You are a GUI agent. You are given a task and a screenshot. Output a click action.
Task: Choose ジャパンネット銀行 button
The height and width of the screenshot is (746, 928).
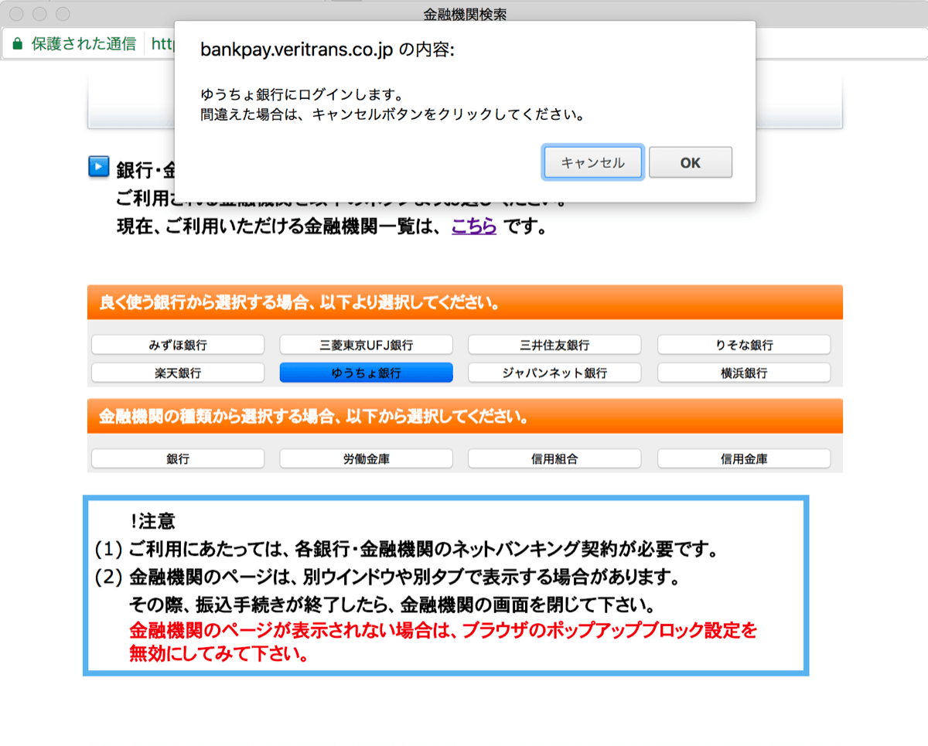pyautogui.click(x=554, y=373)
